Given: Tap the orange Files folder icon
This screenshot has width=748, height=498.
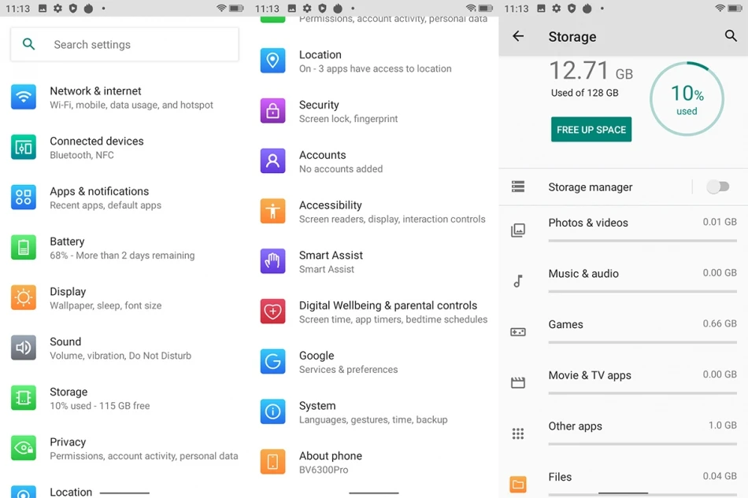Looking at the screenshot, I should point(518,484).
